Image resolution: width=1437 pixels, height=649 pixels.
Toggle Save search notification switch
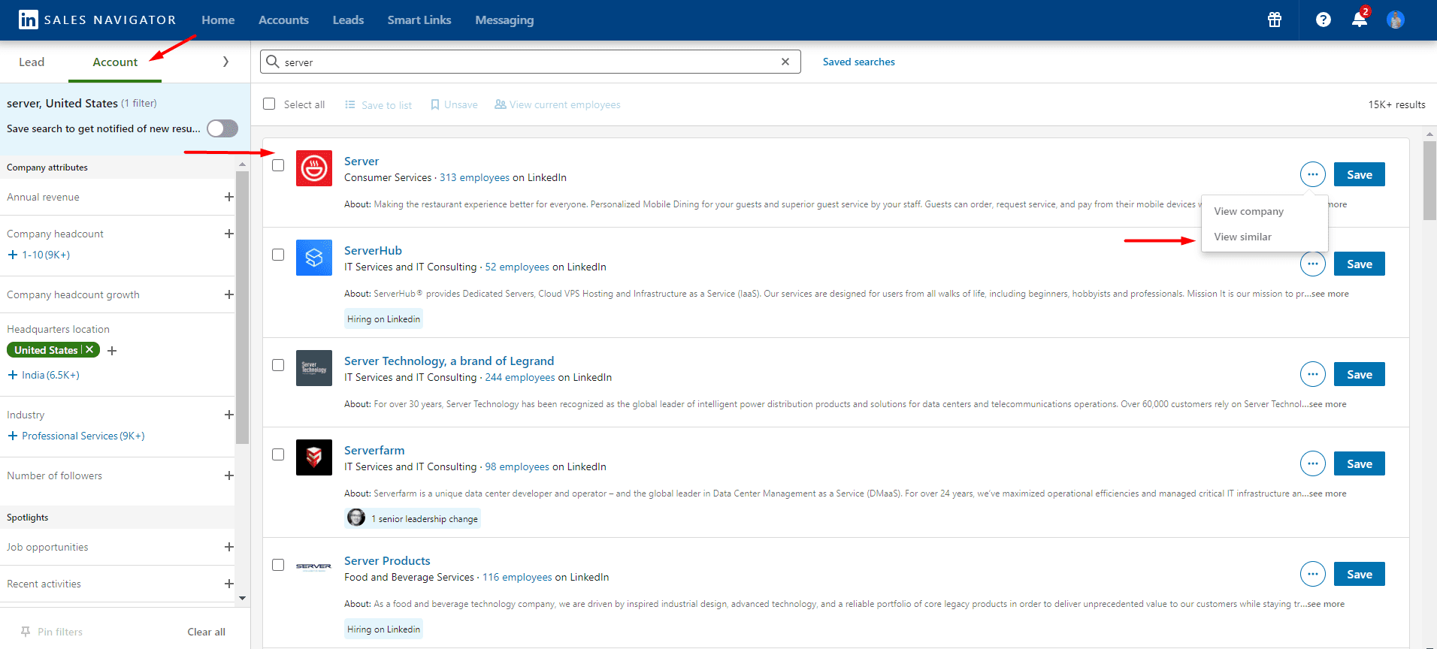tap(222, 128)
